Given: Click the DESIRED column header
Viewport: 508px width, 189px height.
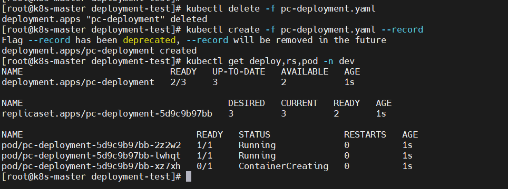Looking at the screenshot, I should [x=247, y=103].
